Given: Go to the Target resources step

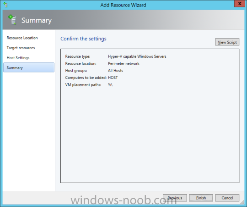Looking at the screenshot, I should tap(21, 48).
